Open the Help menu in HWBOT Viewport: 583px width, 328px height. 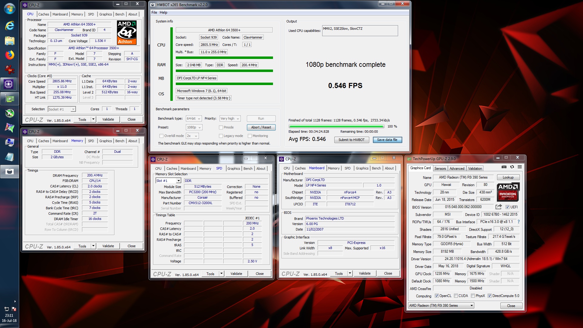pyautogui.click(x=163, y=12)
